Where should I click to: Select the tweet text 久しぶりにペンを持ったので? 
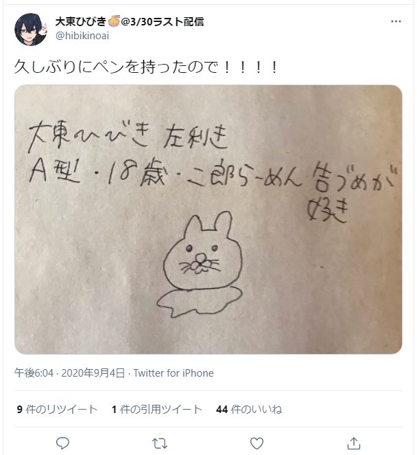[x=117, y=67]
